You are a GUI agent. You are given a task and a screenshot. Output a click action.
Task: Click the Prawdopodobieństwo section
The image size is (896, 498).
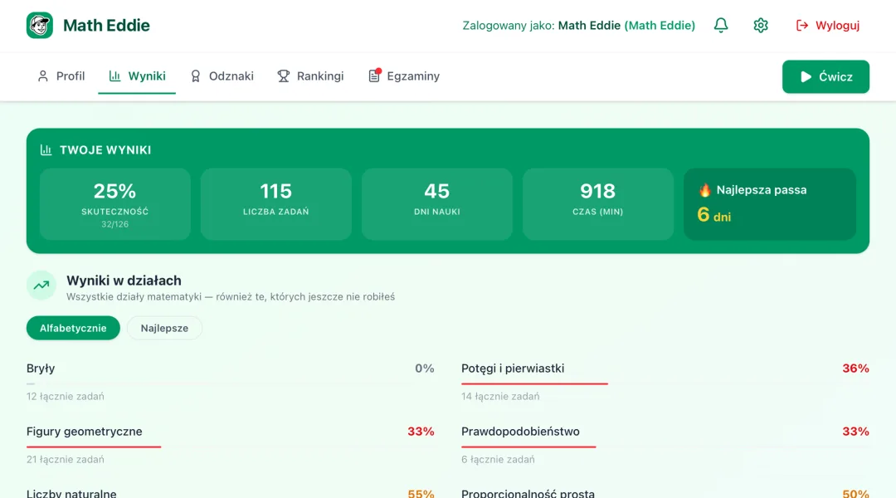point(665,444)
